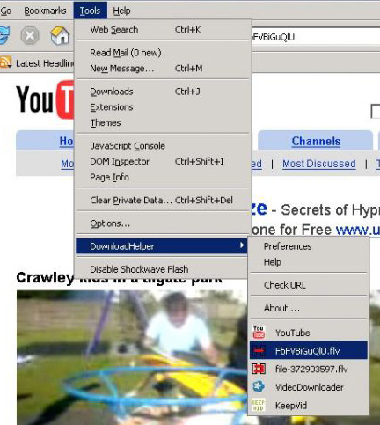Click the Reload toolbar icon

click(x=4, y=35)
